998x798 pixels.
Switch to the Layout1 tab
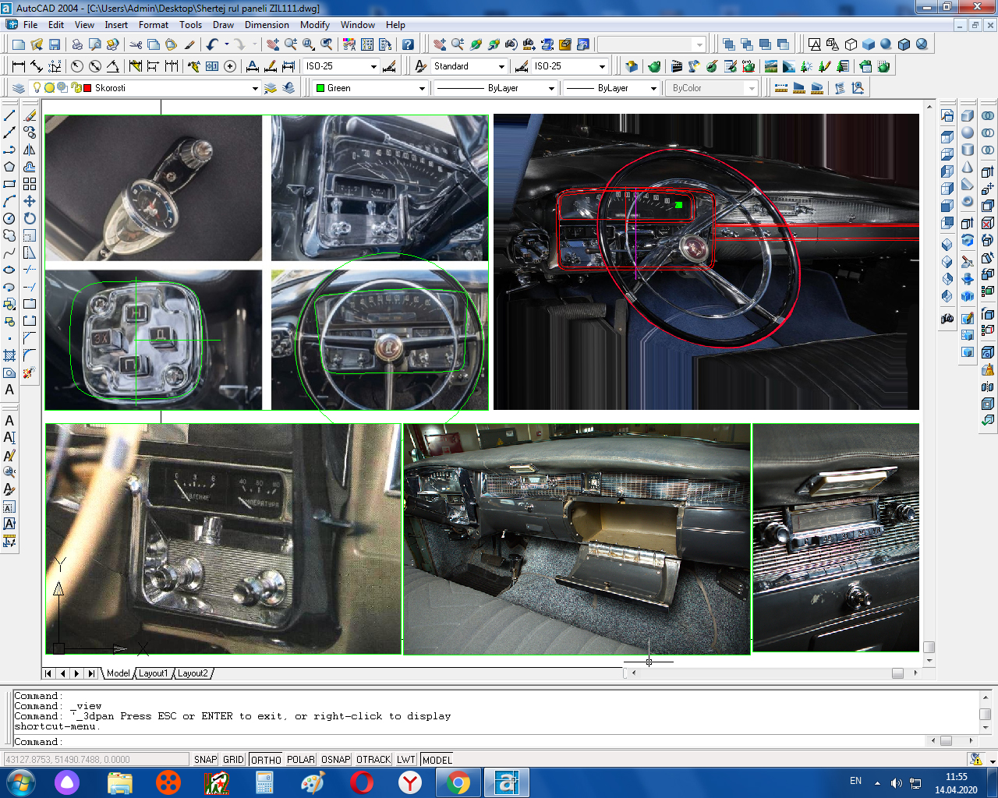[153, 673]
